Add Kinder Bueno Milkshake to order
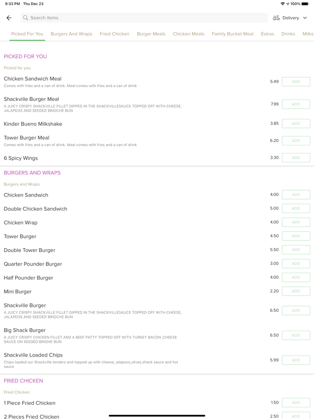The image size is (314, 419). point(296,123)
